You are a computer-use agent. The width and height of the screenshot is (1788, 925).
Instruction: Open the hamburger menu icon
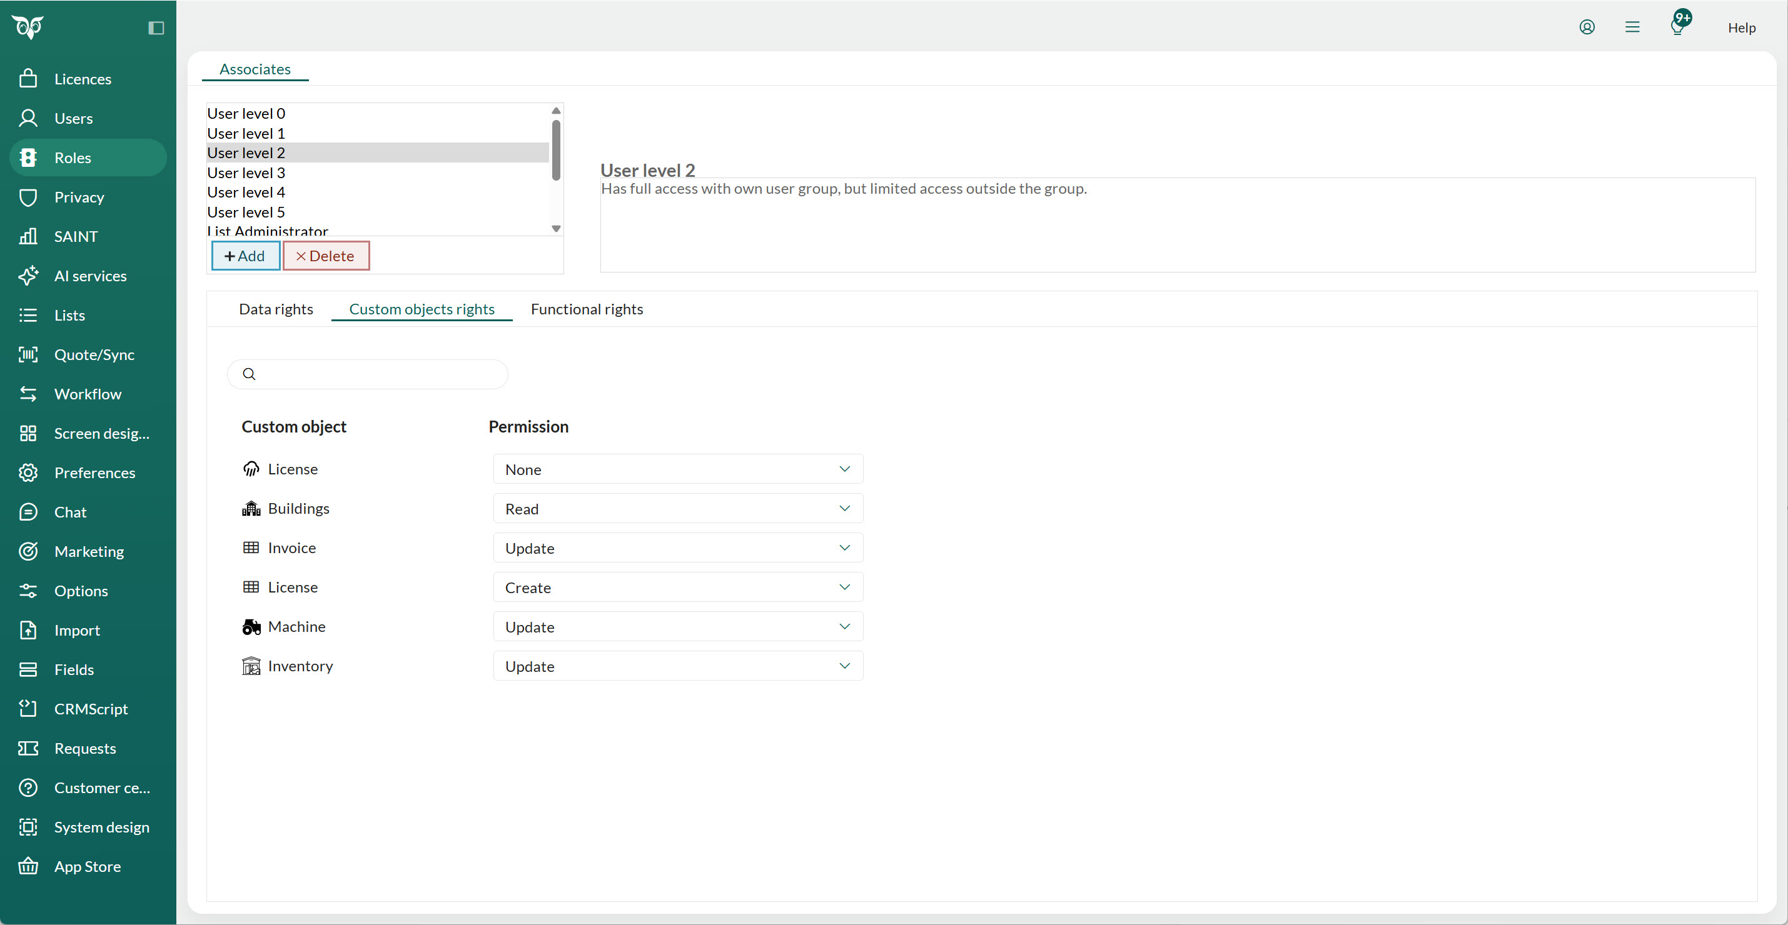1632,27
